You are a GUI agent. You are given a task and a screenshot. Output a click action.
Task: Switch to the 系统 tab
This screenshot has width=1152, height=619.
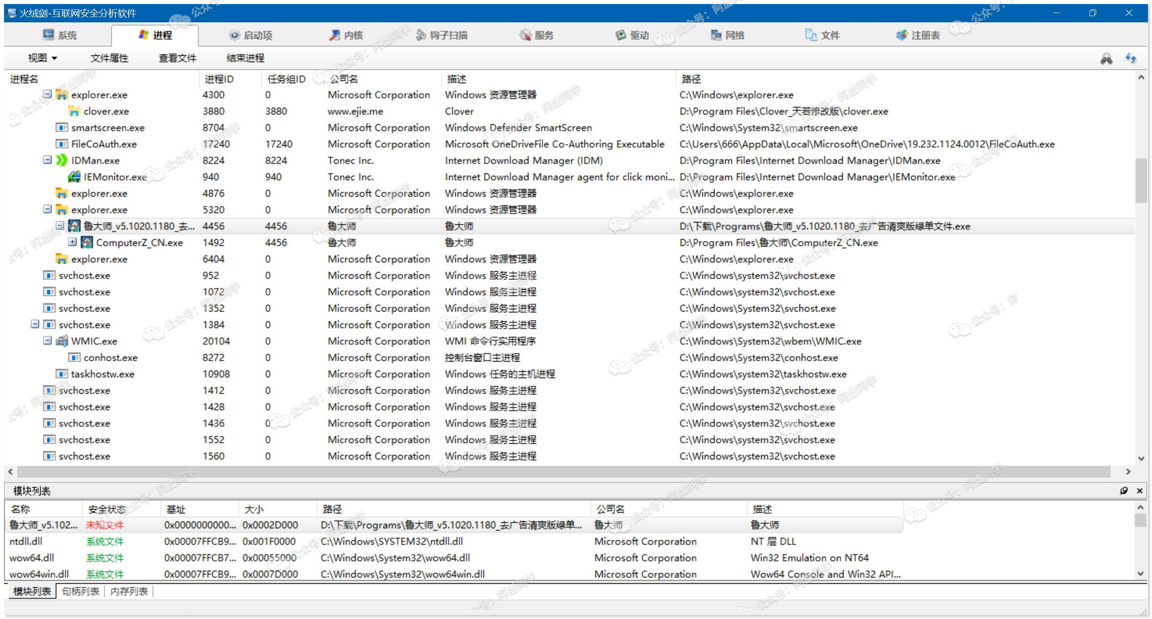(x=59, y=35)
